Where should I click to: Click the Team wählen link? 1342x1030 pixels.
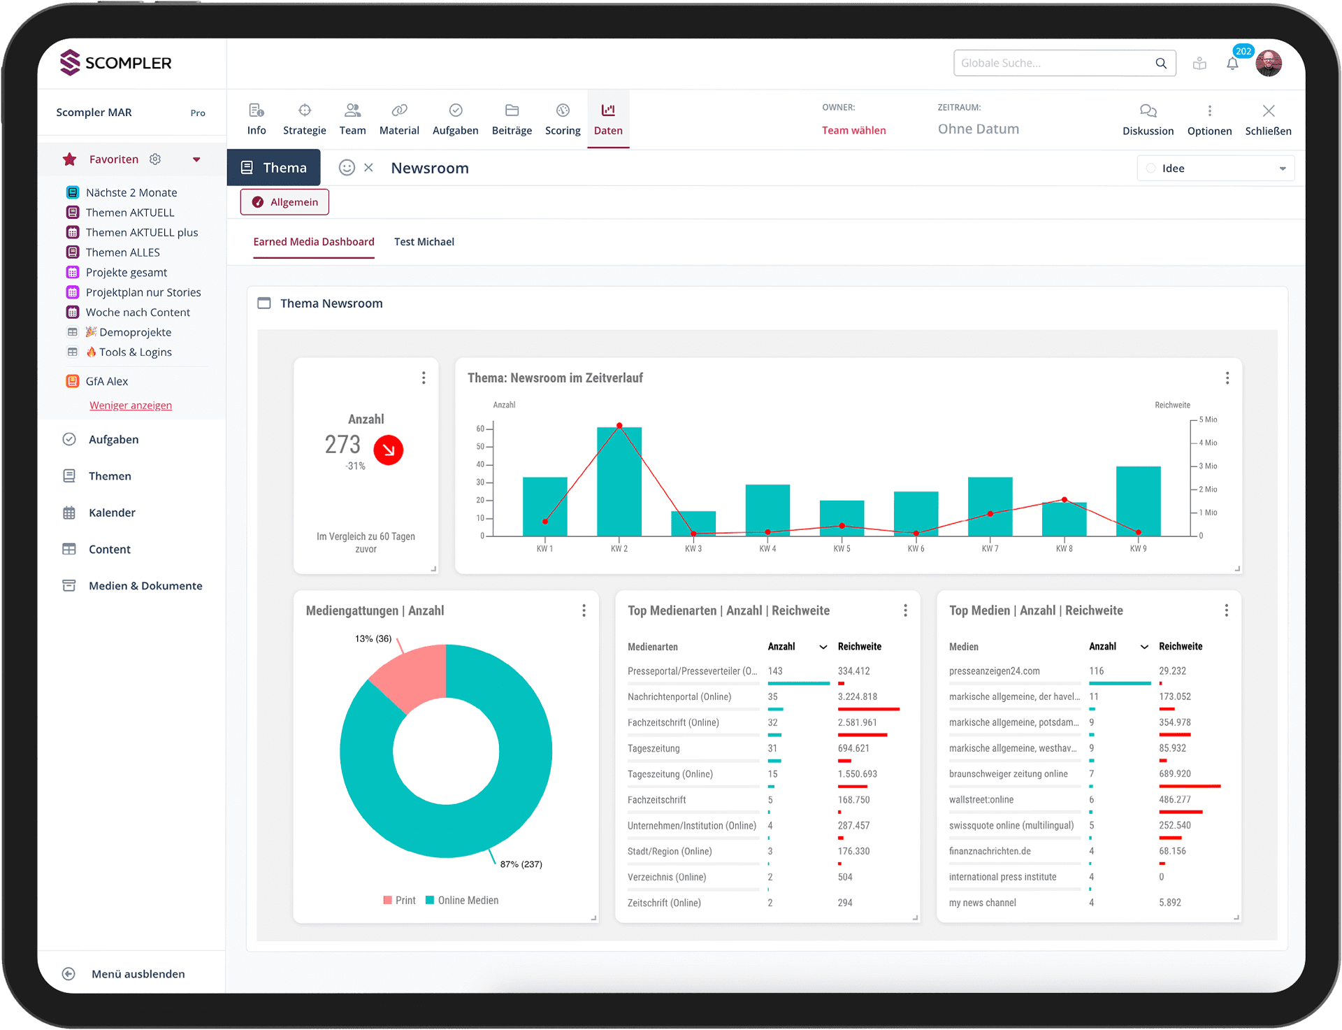coord(854,130)
